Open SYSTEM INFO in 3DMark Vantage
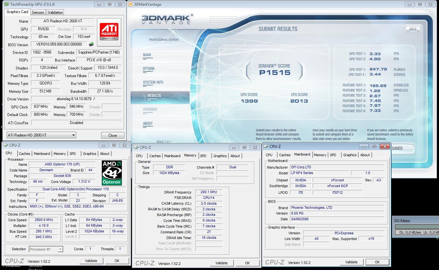The width and height of the screenshot is (439, 270). (x=153, y=82)
